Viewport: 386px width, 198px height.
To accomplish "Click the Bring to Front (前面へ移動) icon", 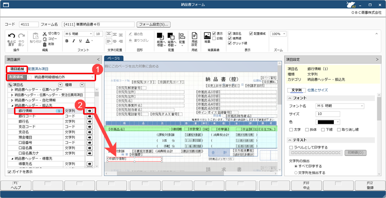I will [160, 36].
